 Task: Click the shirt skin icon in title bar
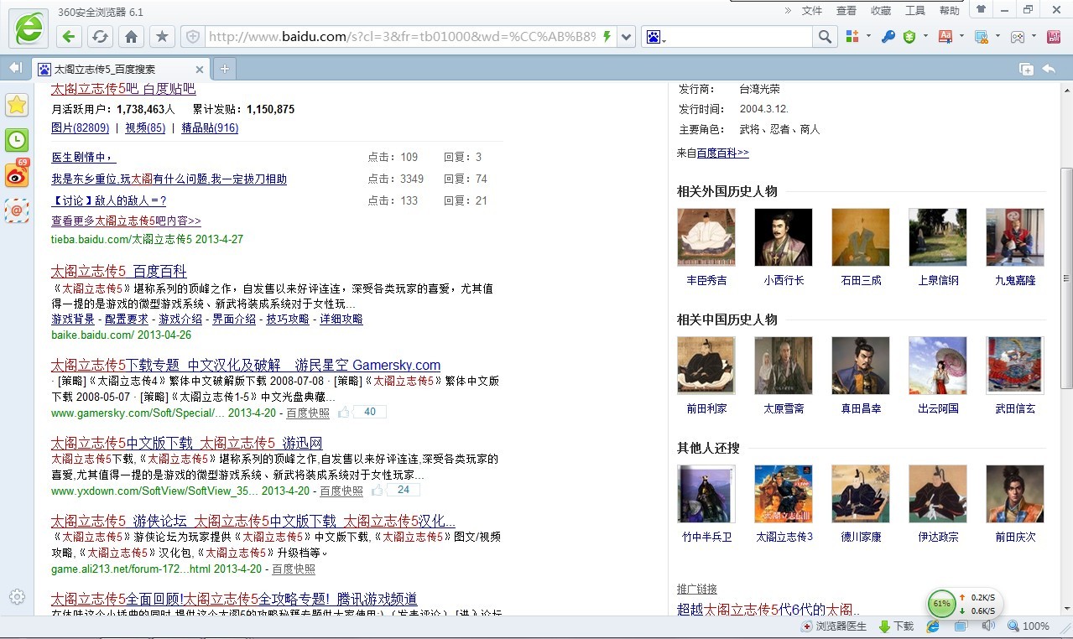(x=981, y=10)
